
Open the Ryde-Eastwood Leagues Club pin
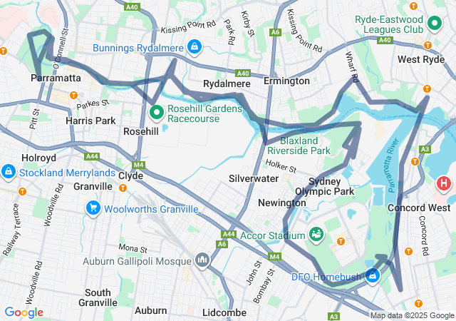click(x=435, y=24)
